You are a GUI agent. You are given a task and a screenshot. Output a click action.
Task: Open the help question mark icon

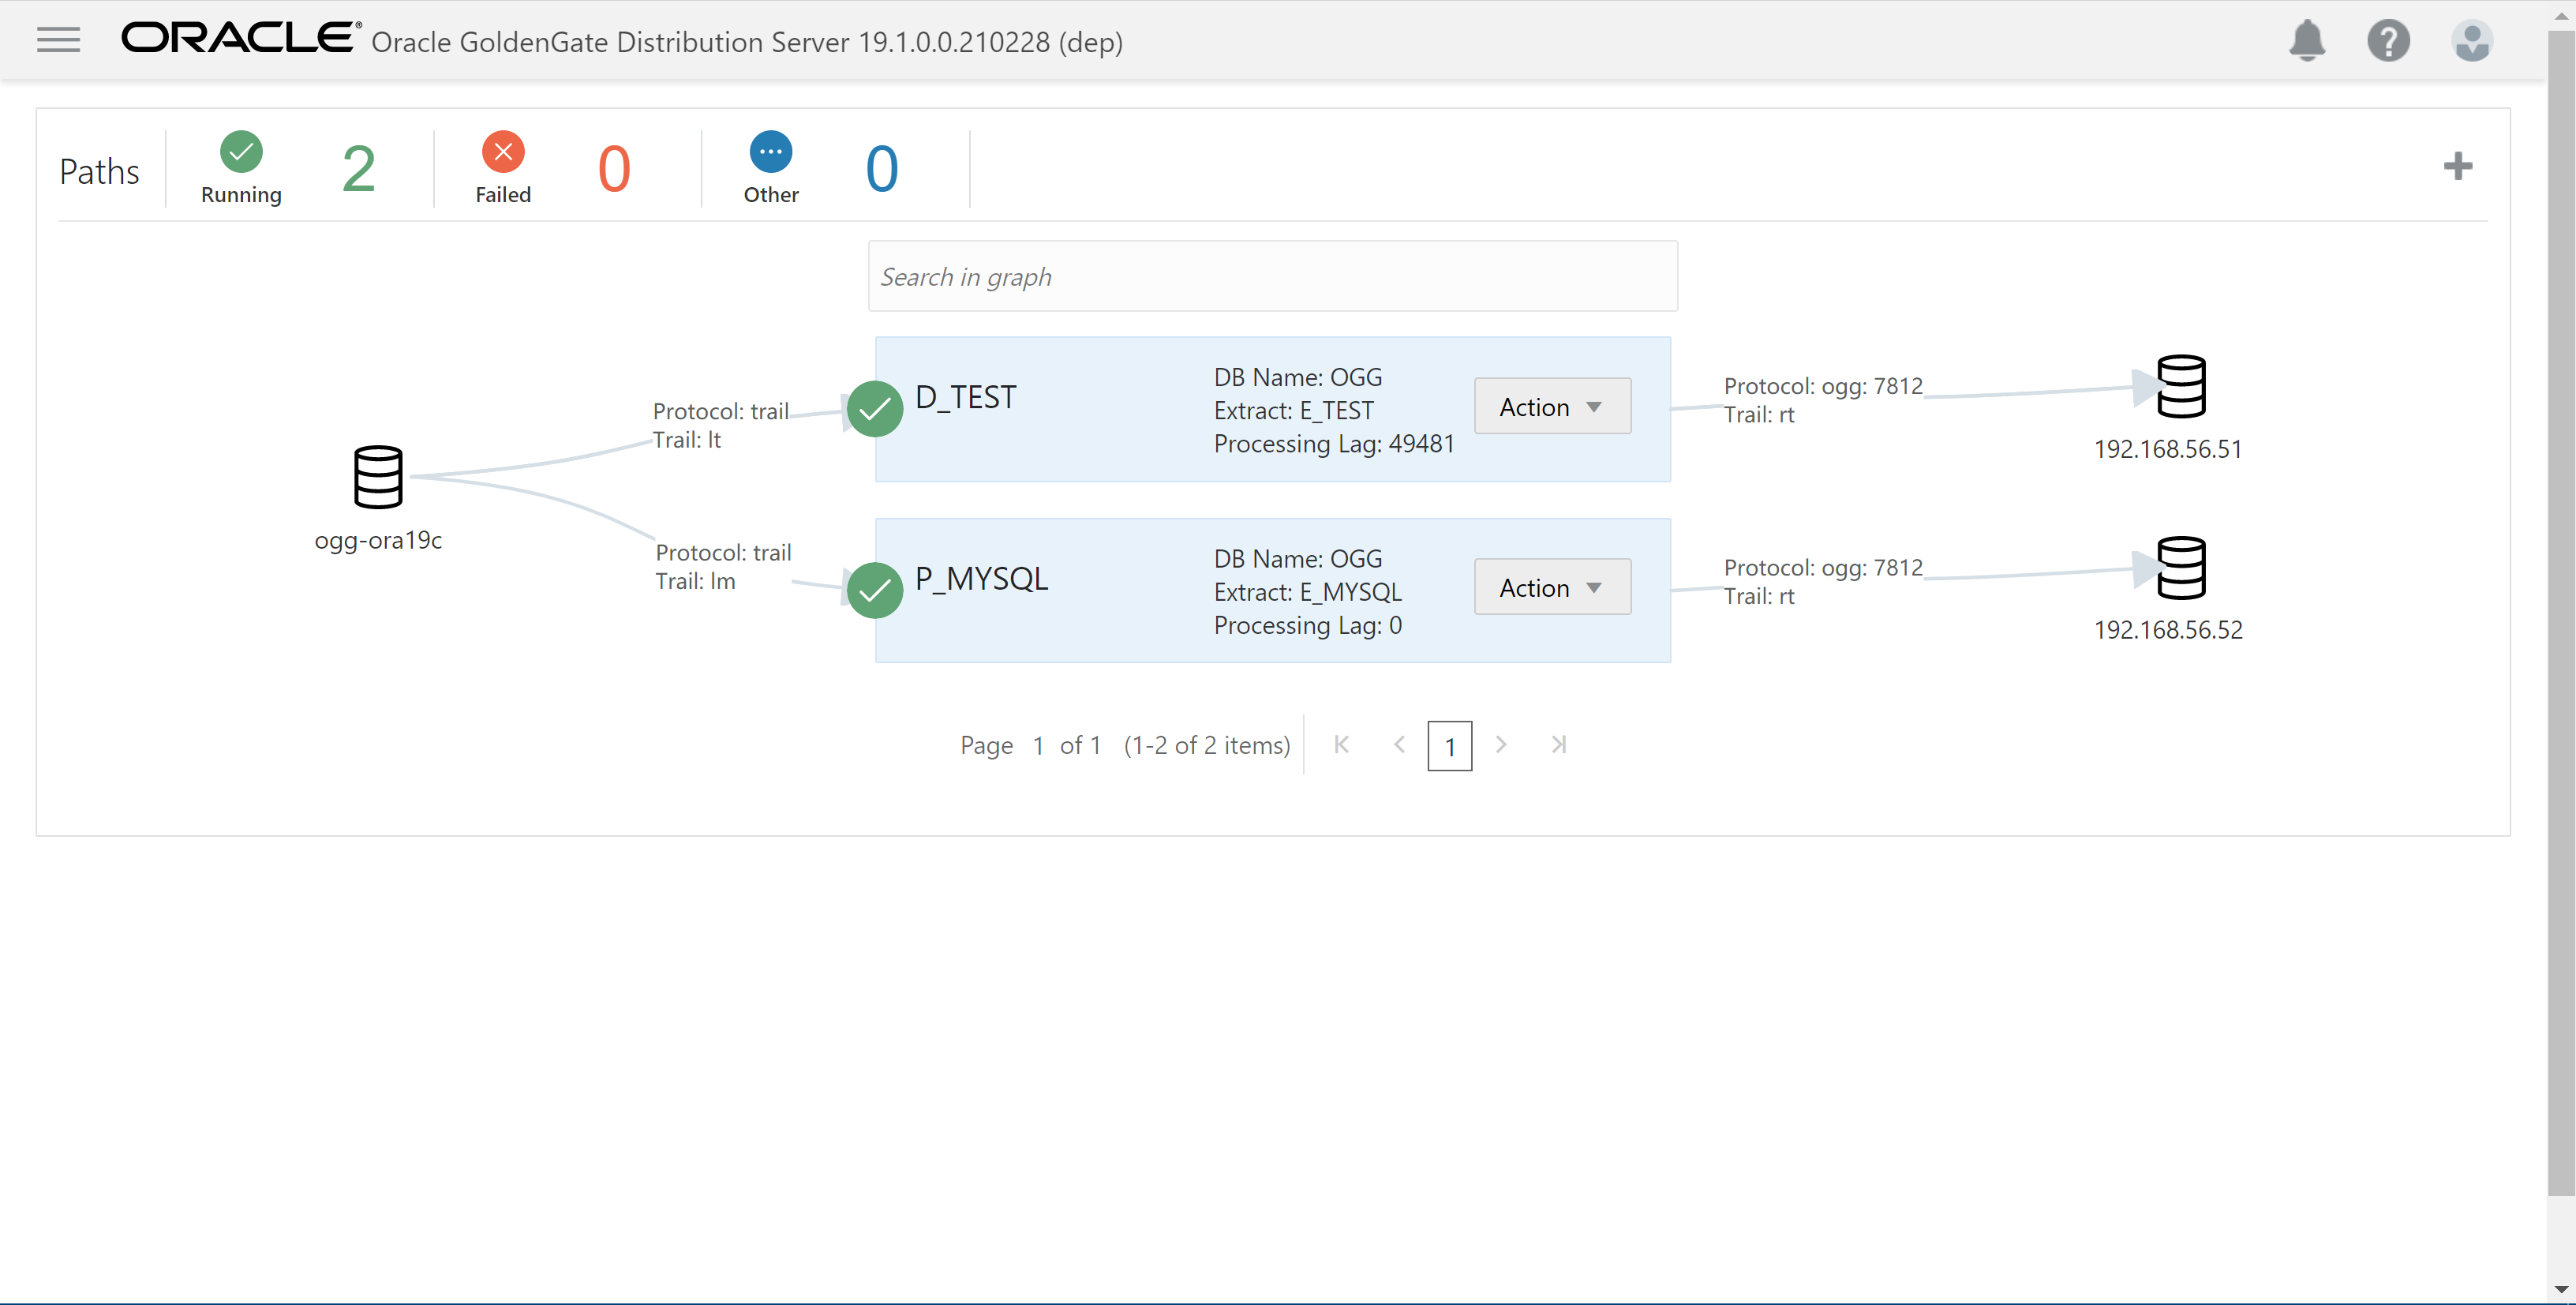pos(2388,41)
